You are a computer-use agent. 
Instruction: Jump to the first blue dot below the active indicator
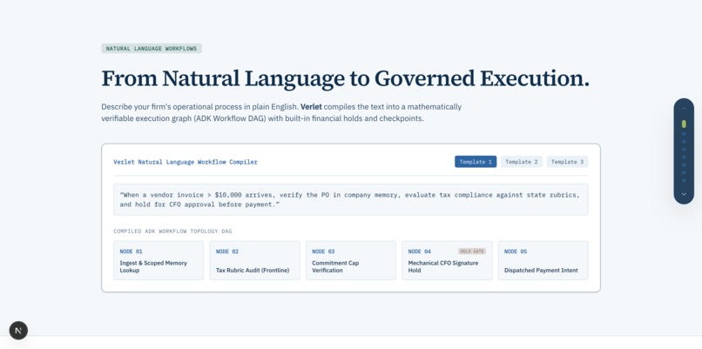684,134
